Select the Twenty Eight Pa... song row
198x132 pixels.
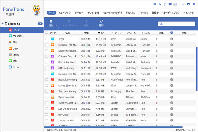(120, 103)
